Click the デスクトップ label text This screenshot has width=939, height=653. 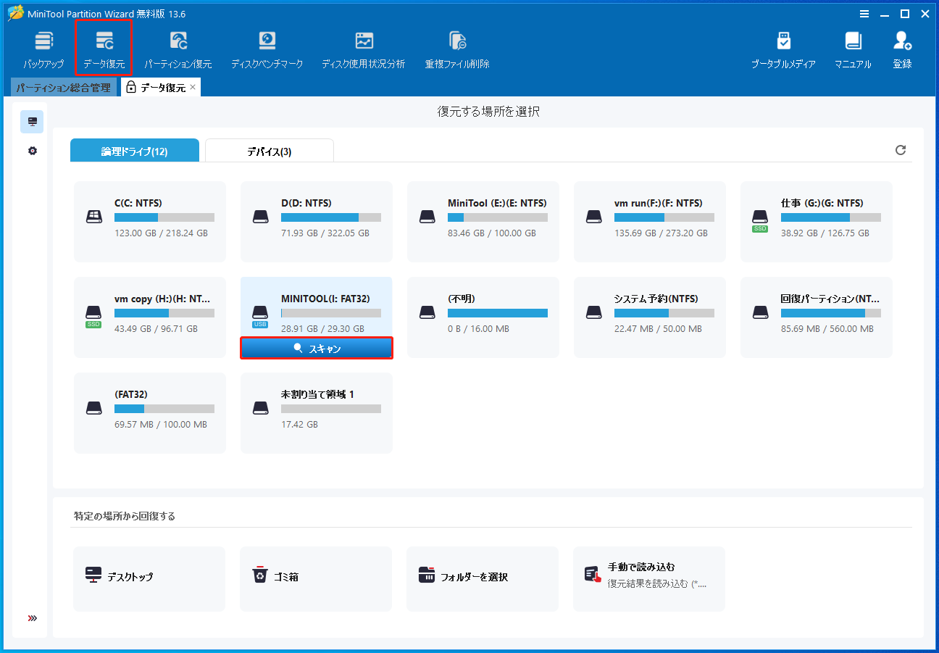click(x=130, y=578)
